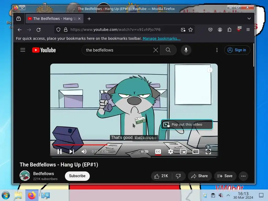Toggle the autoplay switch in player
The image size is (268, 201).
144,152
